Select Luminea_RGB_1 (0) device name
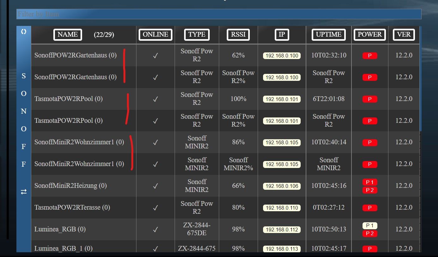 [x=63, y=248]
